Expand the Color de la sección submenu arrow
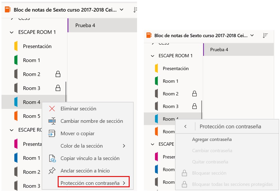This screenshot has height=192, width=280. coord(124,146)
